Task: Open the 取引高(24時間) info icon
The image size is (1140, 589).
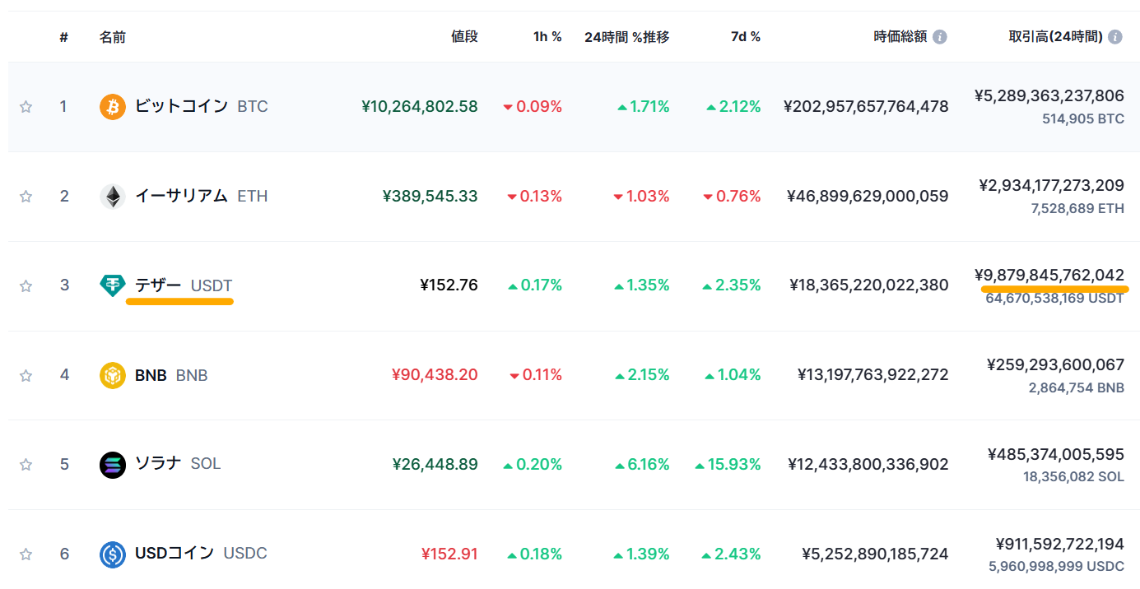Action: pos(1115,37)
